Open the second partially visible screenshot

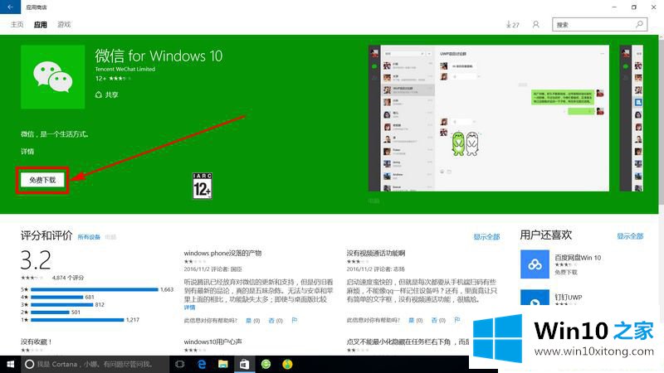pyautogui.click(x=631, y=119)
